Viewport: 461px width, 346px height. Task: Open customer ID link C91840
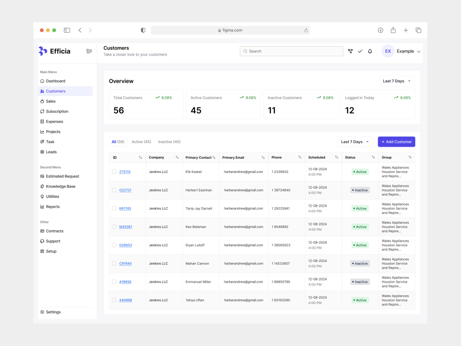coord(125,263)
